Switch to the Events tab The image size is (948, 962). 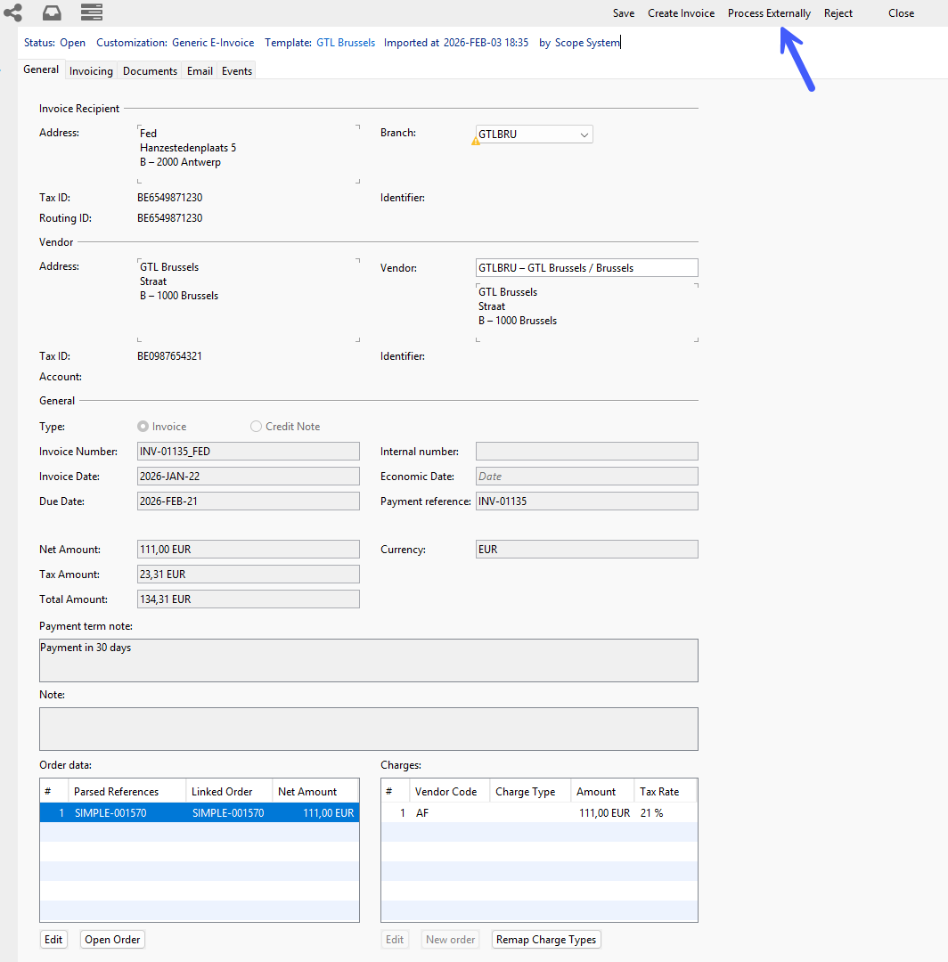pos(237,71)
